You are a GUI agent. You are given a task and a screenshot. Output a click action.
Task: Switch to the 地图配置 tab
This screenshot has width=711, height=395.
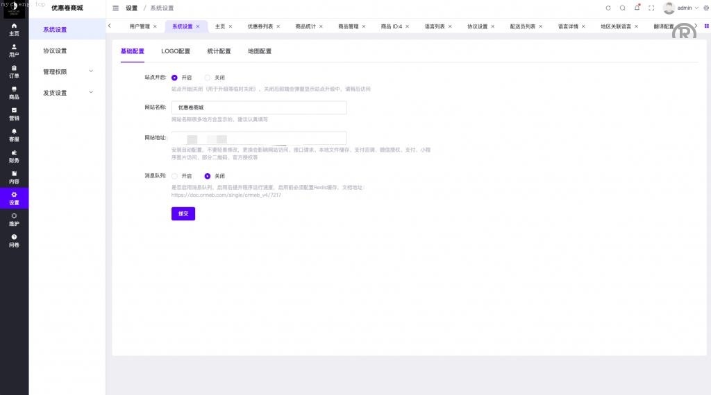(260, 51)
